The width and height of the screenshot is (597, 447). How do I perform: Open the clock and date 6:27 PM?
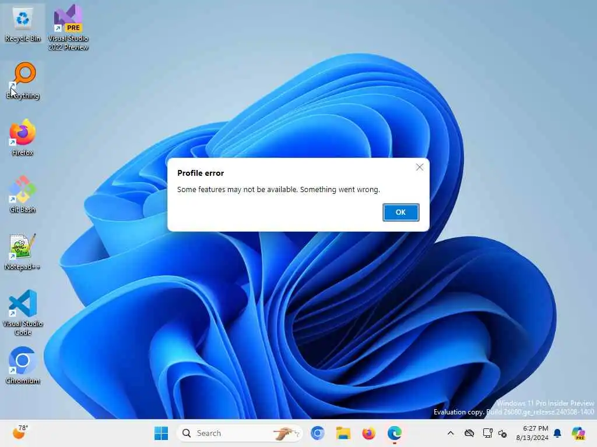point(532,433)
